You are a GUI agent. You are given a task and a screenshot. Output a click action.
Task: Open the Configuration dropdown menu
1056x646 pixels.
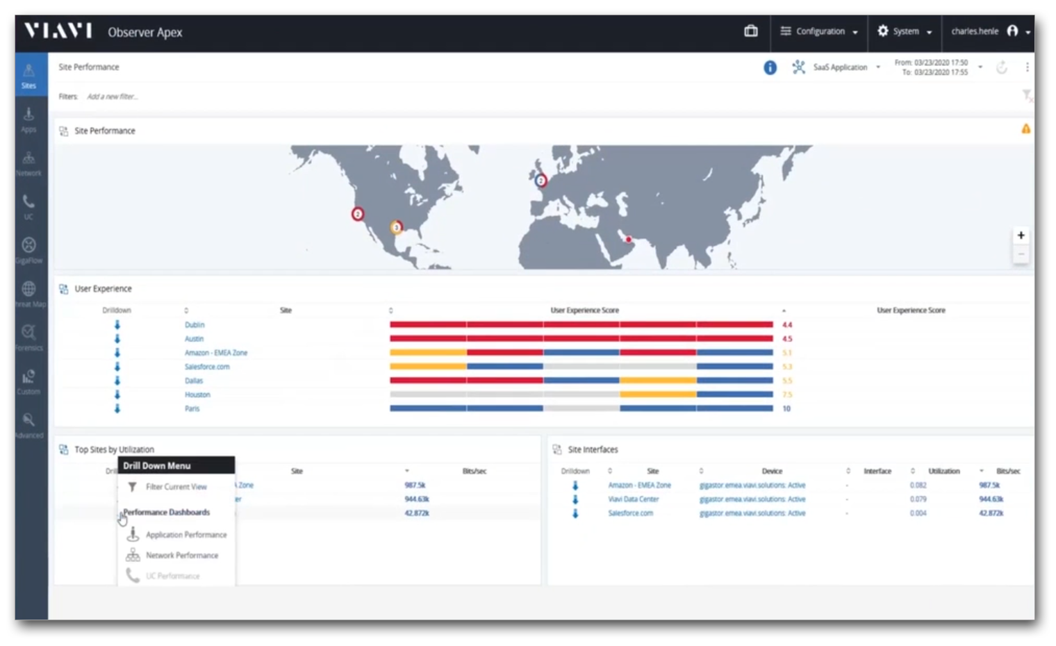coord(818,31)
